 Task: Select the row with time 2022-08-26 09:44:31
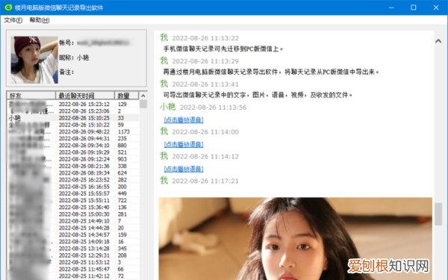73,139
